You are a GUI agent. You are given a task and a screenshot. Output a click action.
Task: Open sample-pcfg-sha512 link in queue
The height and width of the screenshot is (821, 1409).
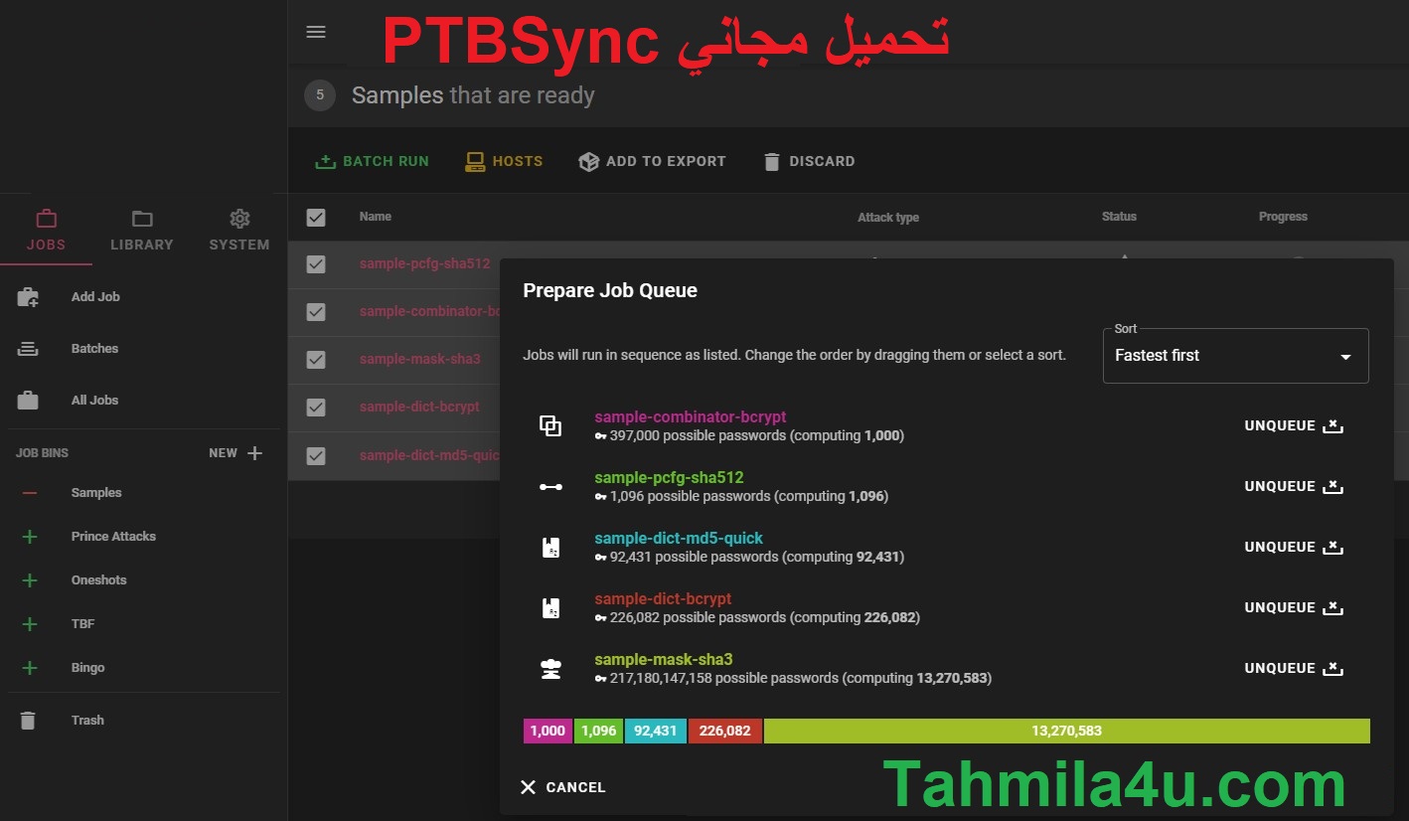click(x=669, y=477)
